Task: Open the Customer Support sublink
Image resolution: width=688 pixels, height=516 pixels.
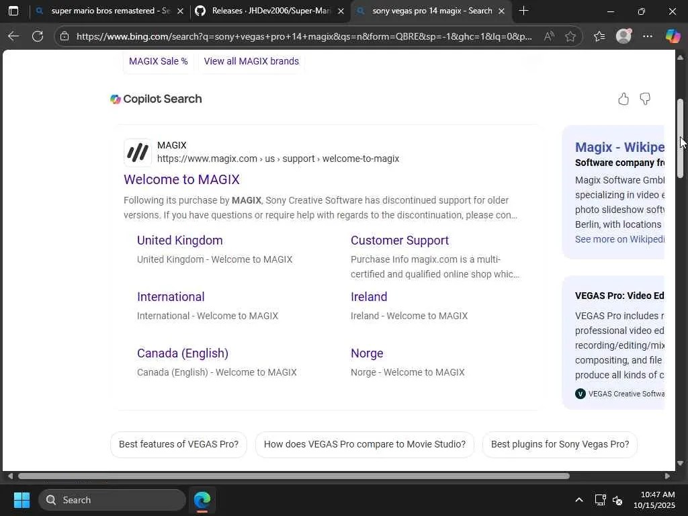Action: (x=400, y=241)
